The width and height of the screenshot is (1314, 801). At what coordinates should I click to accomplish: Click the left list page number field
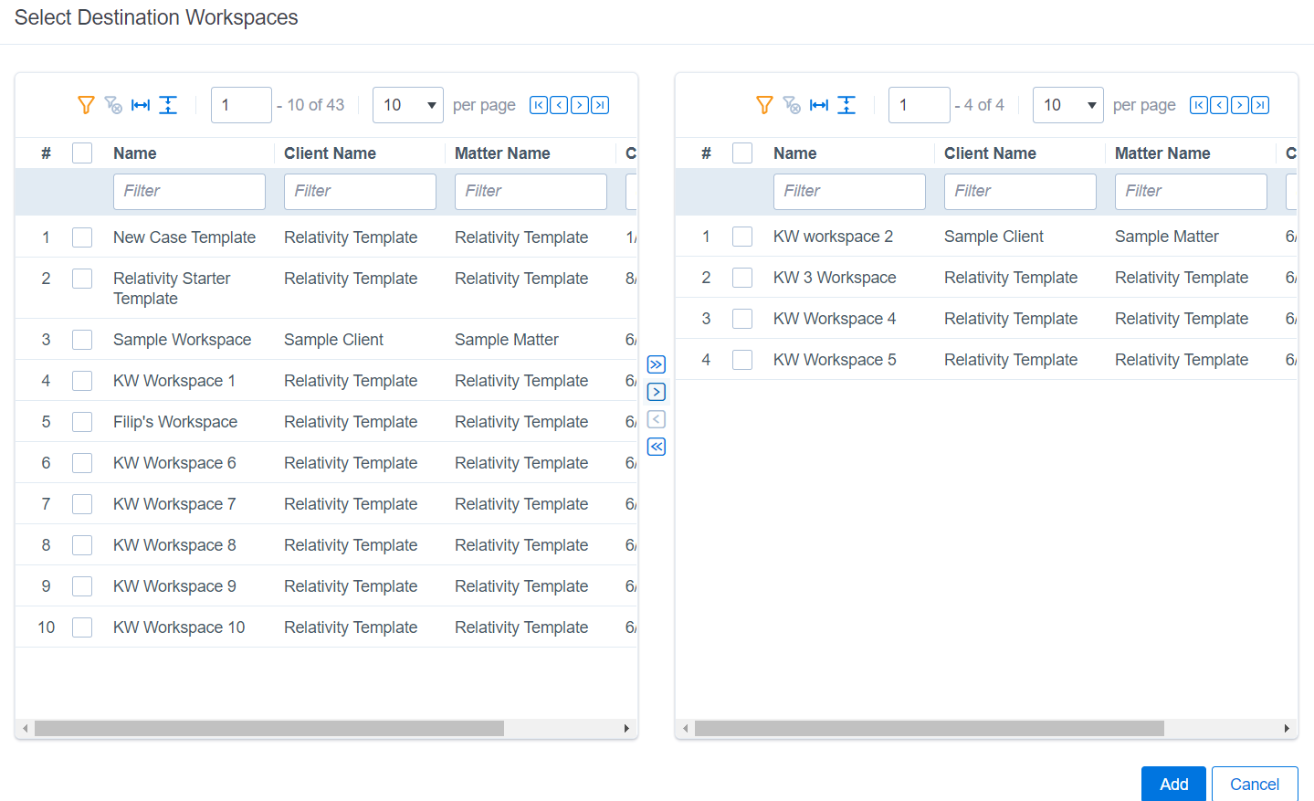241,105
